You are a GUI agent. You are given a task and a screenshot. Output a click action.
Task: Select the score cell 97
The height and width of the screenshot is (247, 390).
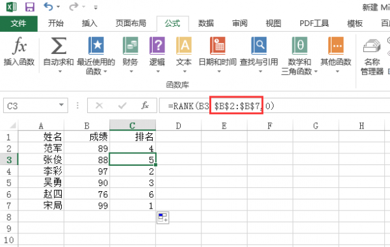pyautogui.click(x=87, y=171)
